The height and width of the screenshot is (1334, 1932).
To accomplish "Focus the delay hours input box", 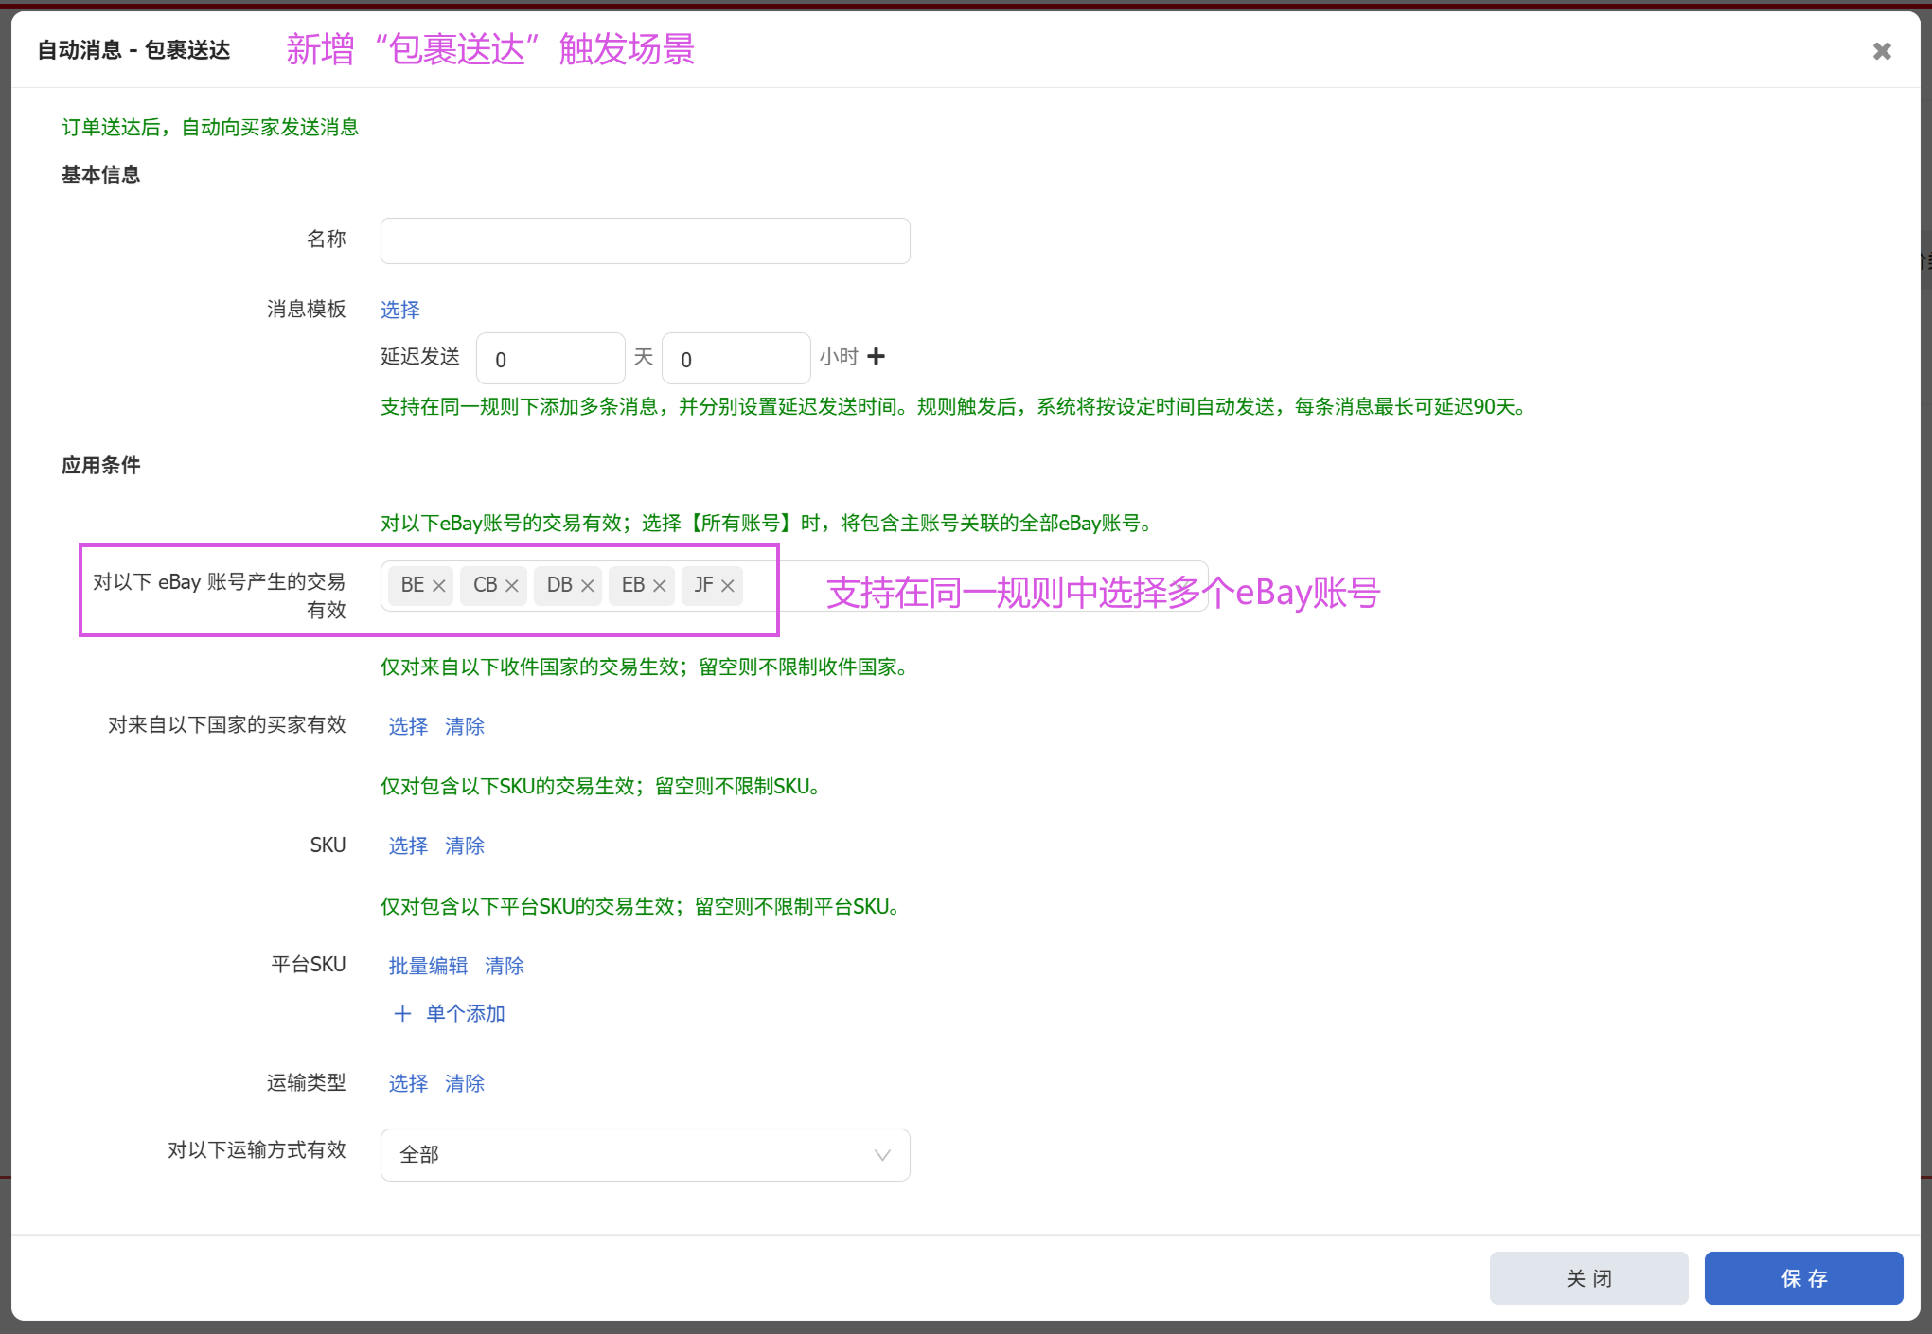I will (736, 359).
